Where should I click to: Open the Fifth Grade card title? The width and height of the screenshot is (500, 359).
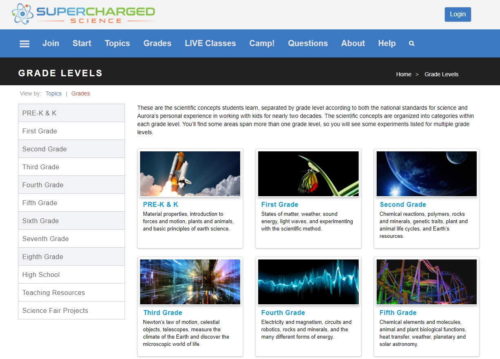[398, 312]
